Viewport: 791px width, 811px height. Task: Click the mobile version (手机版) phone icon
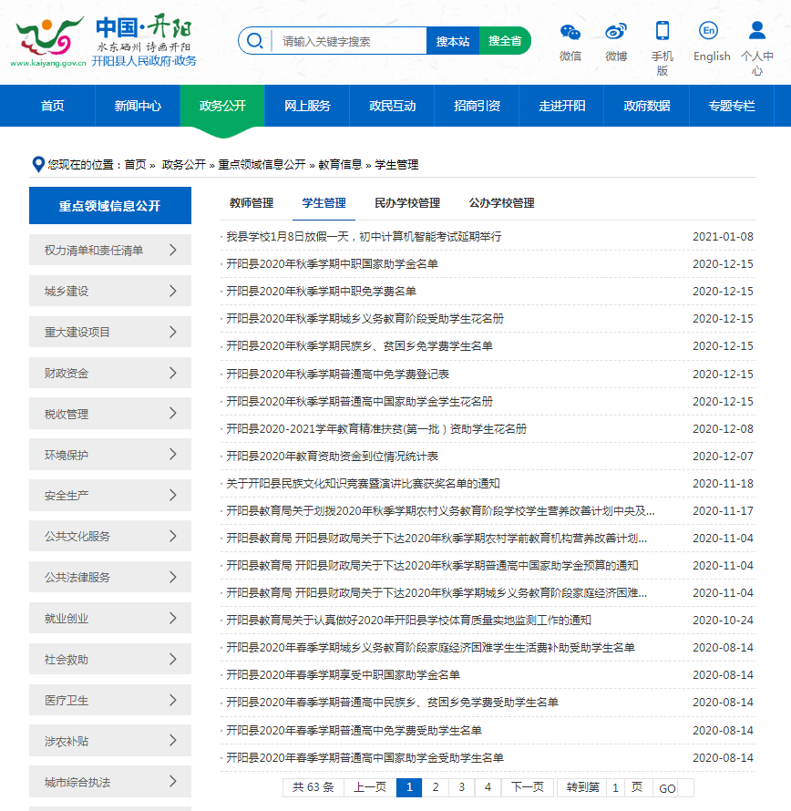[x=663, y=31]
